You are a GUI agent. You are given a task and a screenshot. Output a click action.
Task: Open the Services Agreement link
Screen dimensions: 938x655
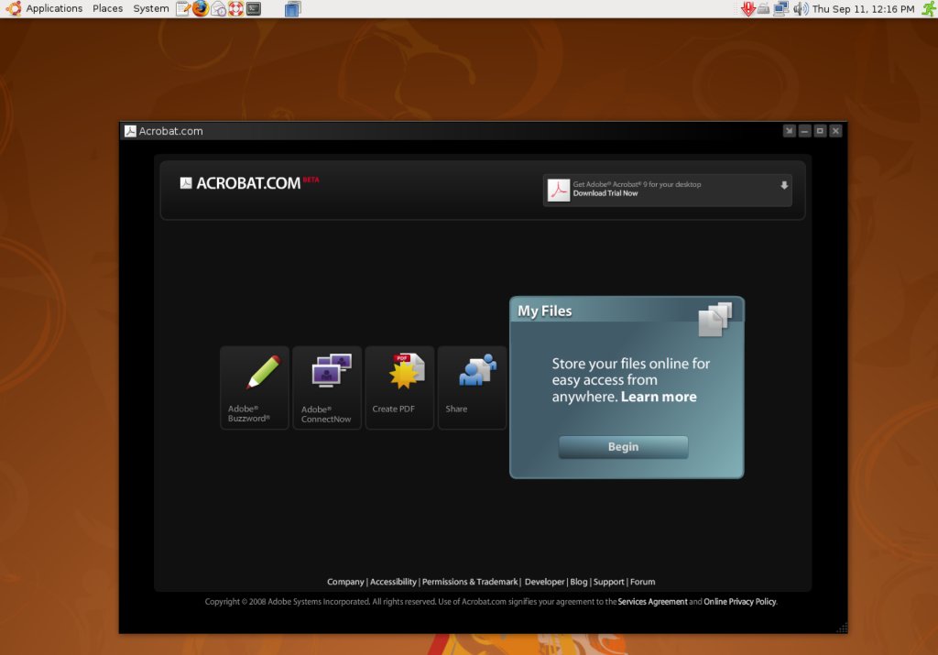click(652, 602)
